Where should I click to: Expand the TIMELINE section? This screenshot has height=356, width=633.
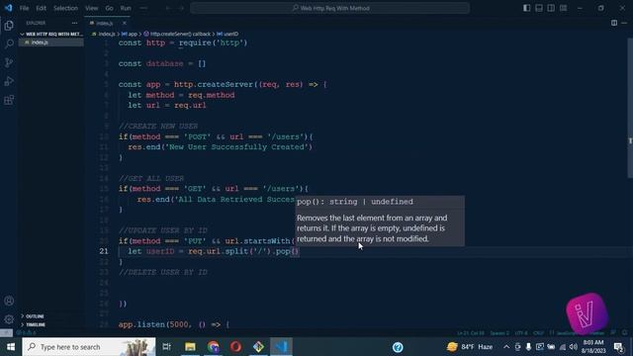click(36, 324)
